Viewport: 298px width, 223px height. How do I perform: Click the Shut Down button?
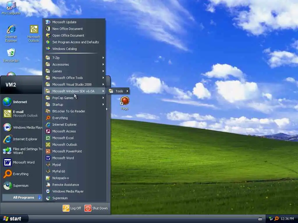point(96,208)
